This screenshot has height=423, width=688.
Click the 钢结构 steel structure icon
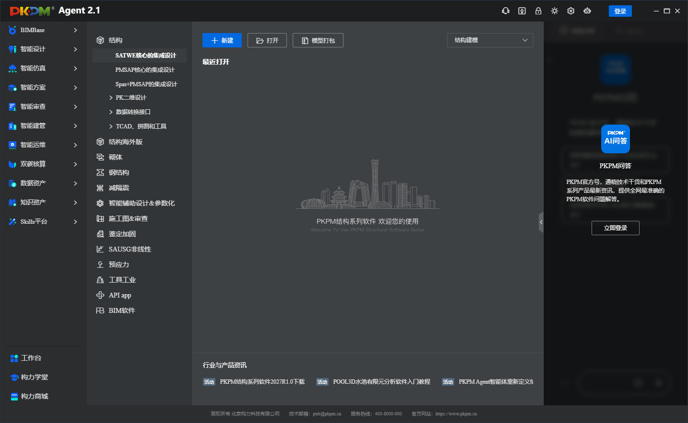click(x=100, y=172)
